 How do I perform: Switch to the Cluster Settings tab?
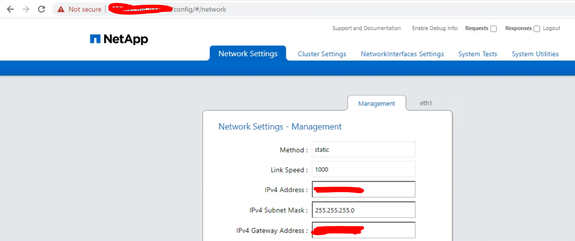(322, 54)
